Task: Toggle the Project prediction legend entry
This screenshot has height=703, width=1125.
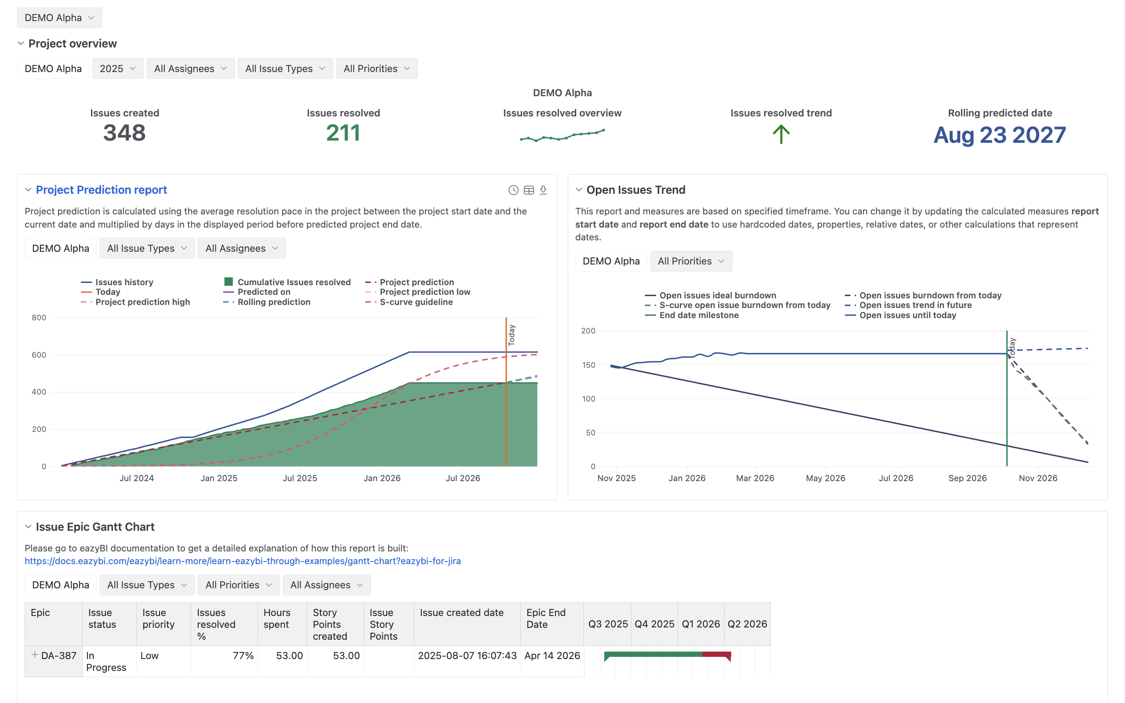Action: [x=410, y=282]
